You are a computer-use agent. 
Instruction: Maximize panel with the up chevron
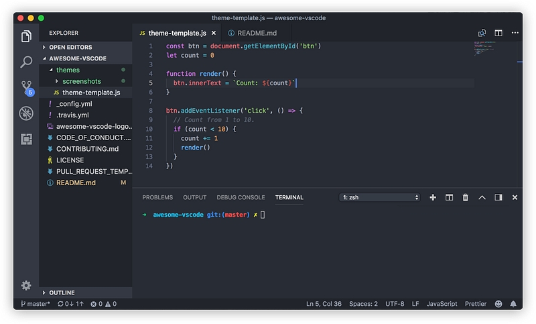coord(482,197)
